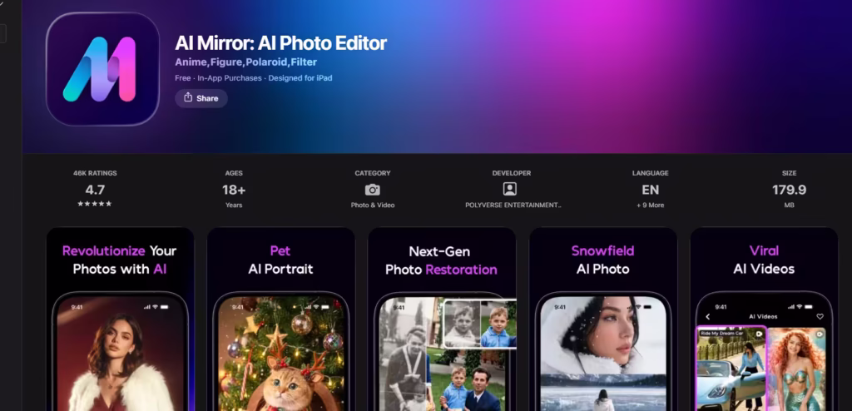This screenshot has height=411, width=852.
Task: Open the 'Snowfield AI Photo' screenshot
Action: pyautogui.click(x=603, y=319)
